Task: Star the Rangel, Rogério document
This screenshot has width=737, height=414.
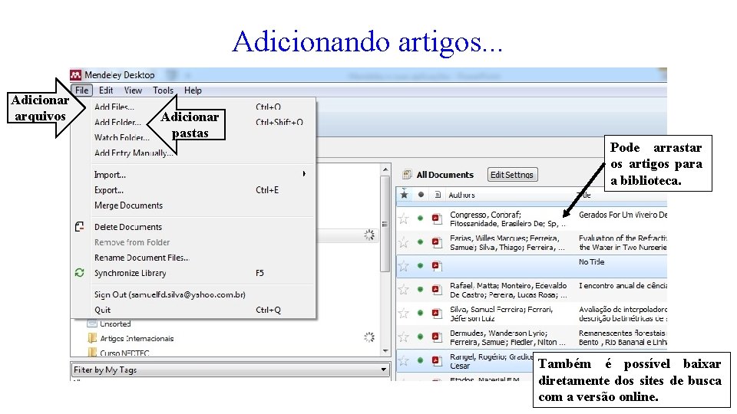Action: (403, 360)
